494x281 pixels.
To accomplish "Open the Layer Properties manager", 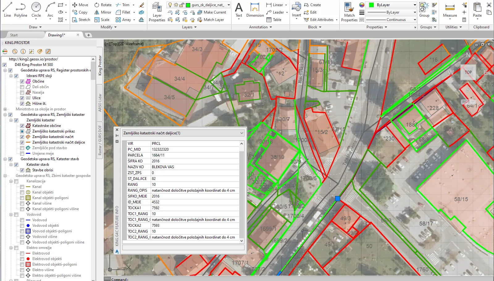I will (157, 12).
